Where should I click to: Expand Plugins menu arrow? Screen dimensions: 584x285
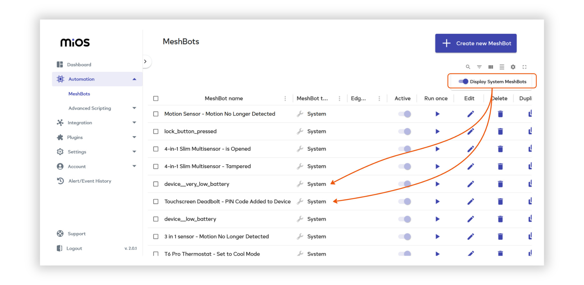click(x=134, y=137)
